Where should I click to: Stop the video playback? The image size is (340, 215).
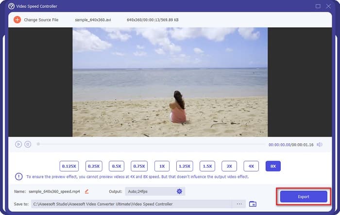pyautogui.click(x=28, y=144)
